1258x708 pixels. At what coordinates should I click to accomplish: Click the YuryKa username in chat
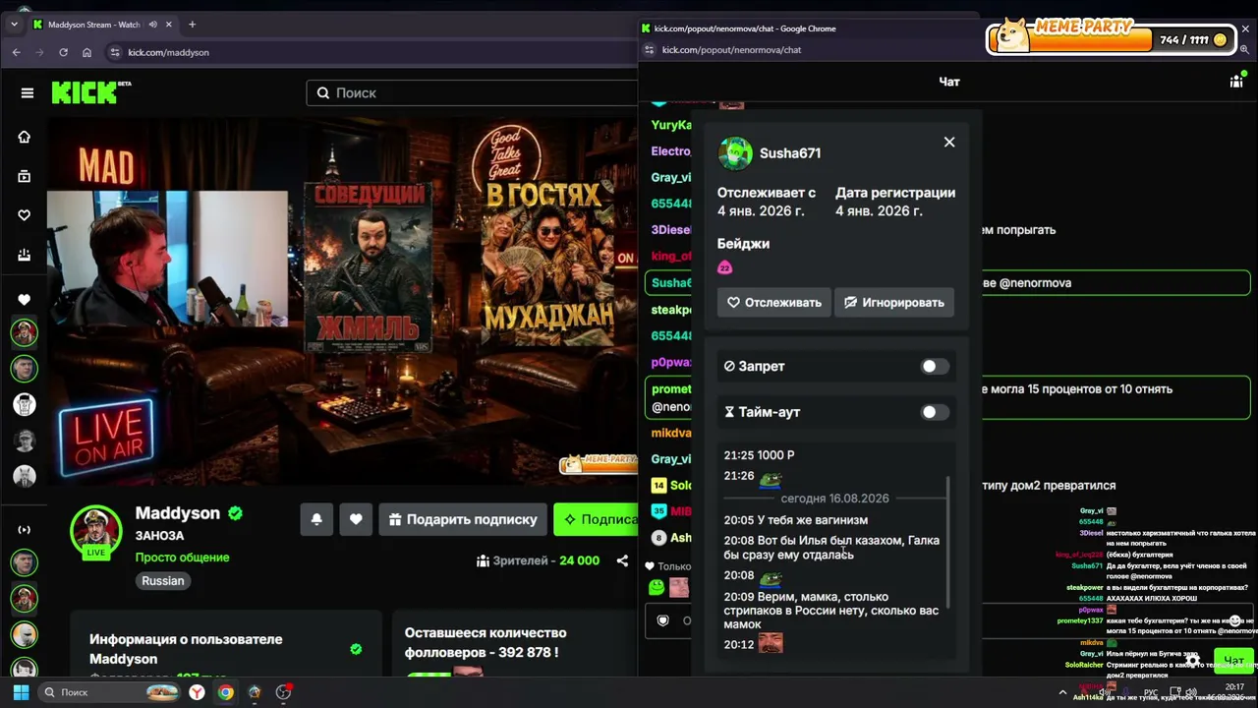tap(671, 126)
